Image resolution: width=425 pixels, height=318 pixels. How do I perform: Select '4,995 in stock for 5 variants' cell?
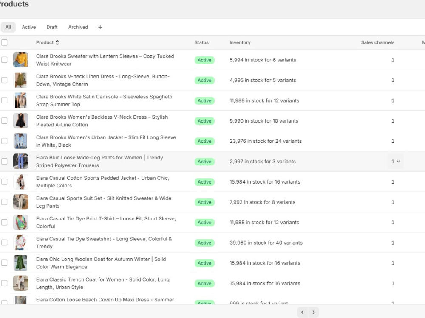click(263, 80)
